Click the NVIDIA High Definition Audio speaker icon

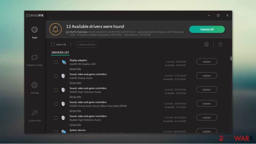(x=63, y=90)
